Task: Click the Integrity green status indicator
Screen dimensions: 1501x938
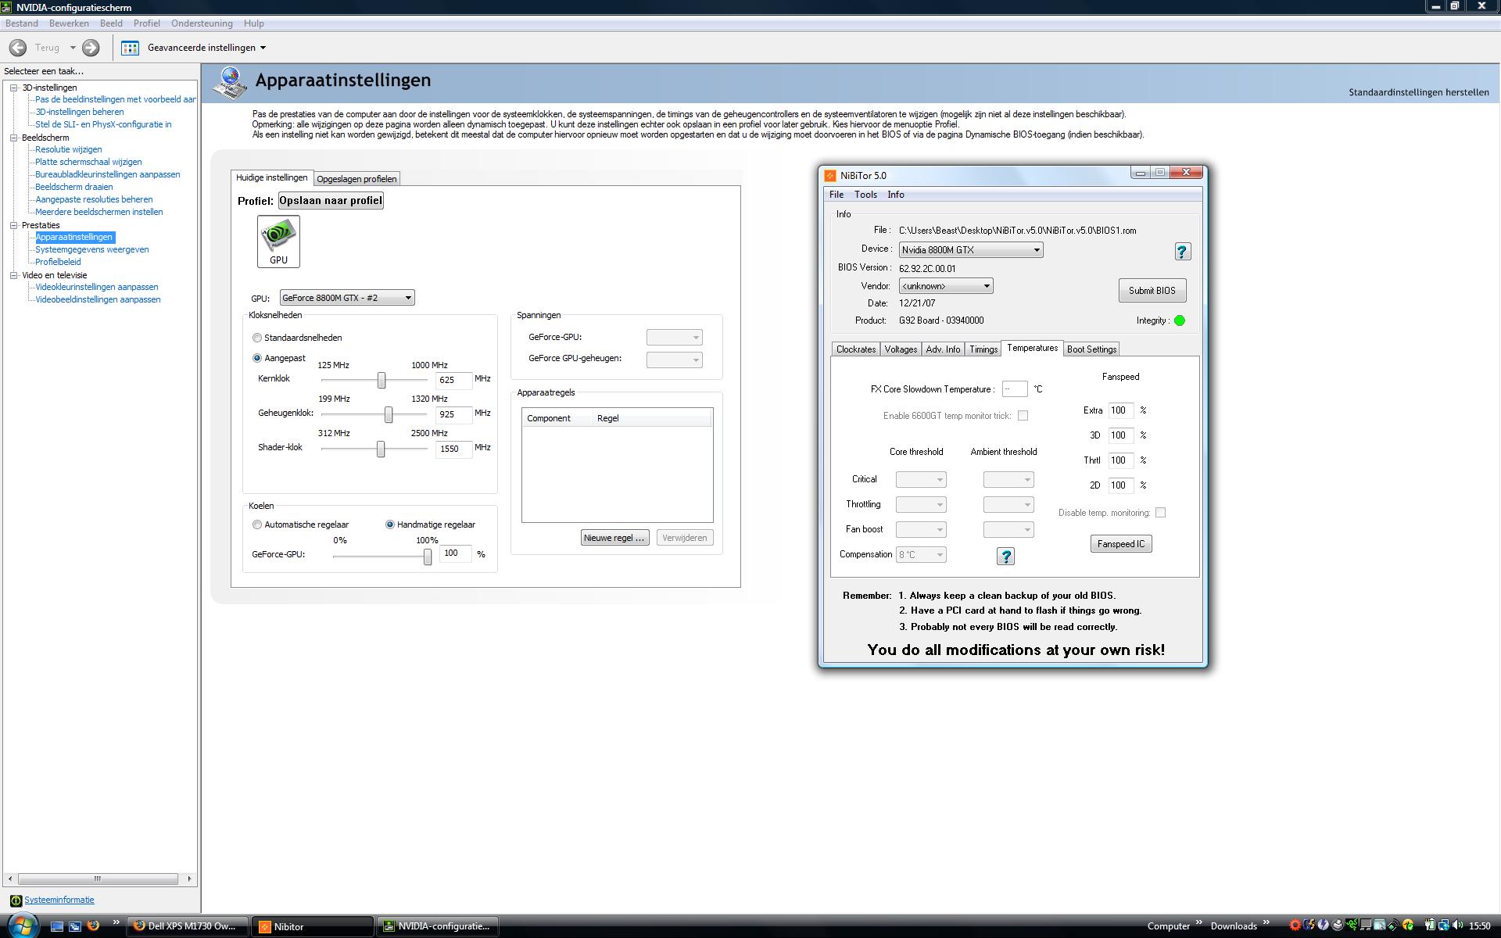Action: 1180,320
